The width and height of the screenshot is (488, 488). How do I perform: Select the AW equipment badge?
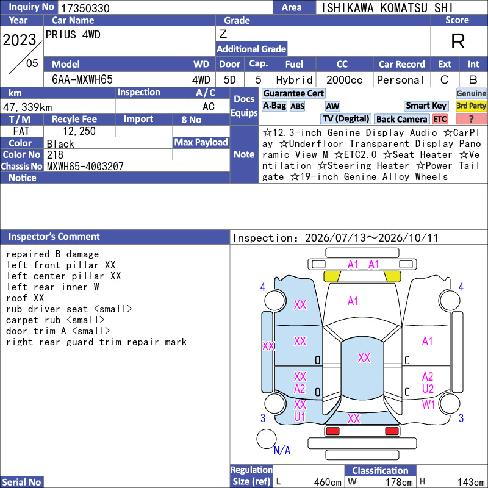click(332, 106)
